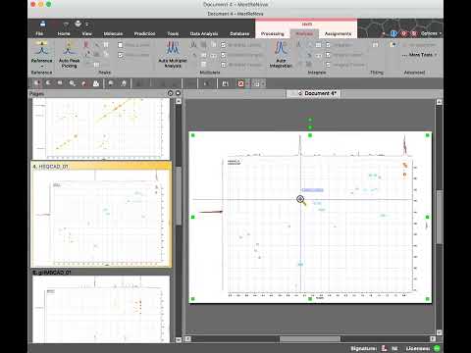Click the toolbar icon left of the red crossed-box icon

click(226, 83)
